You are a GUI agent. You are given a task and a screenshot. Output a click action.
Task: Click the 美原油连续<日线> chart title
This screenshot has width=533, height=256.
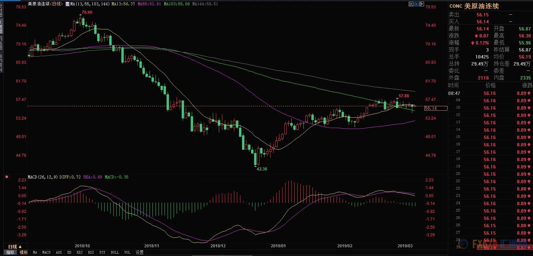(45, 4)
